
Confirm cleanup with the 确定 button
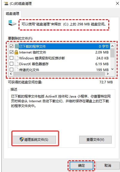click(x=81, y=165)
